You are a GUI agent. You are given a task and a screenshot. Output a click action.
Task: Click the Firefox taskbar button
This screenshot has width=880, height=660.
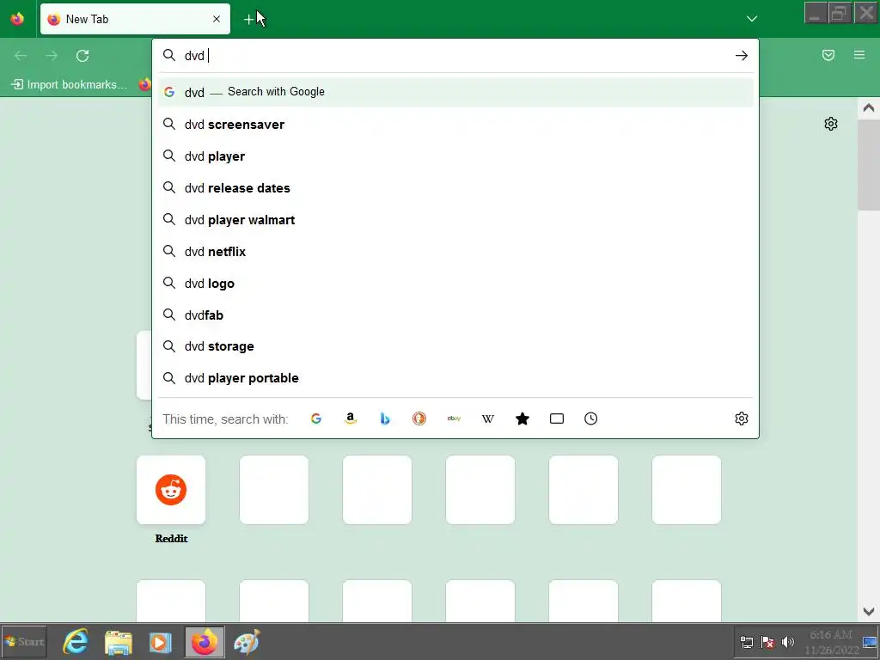[x=205, y=641]
